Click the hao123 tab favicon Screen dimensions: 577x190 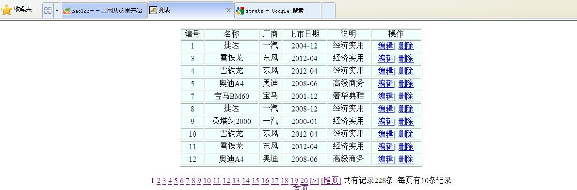pyautogui.click(x=66, y=11)
